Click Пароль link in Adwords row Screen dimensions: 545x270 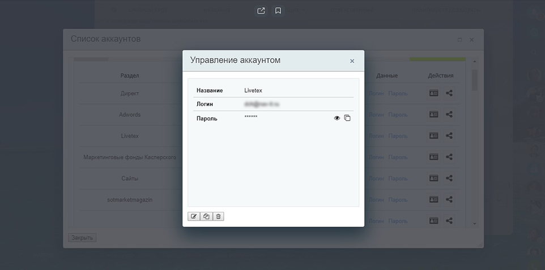tap(398, 114)
